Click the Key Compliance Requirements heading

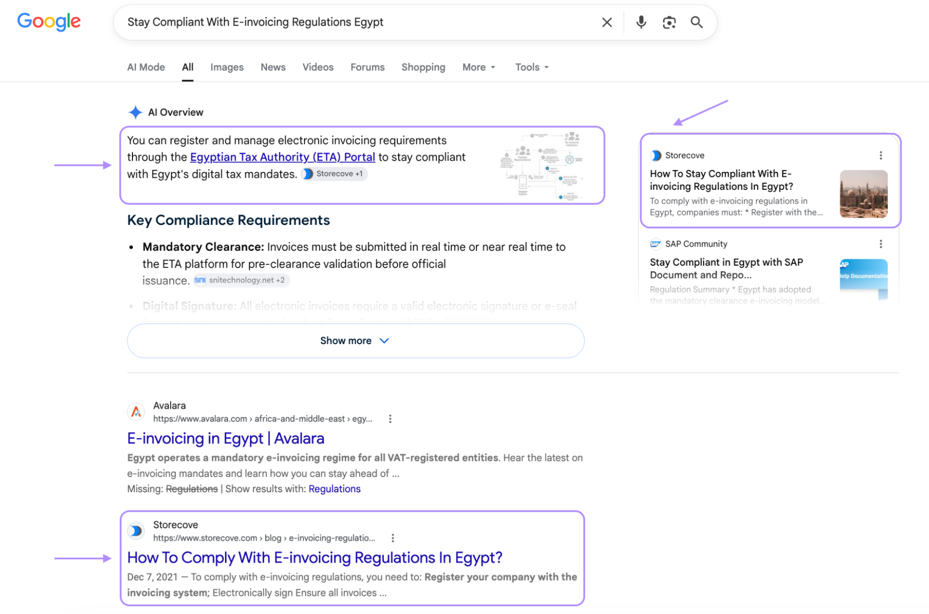(x=229, y=220)
